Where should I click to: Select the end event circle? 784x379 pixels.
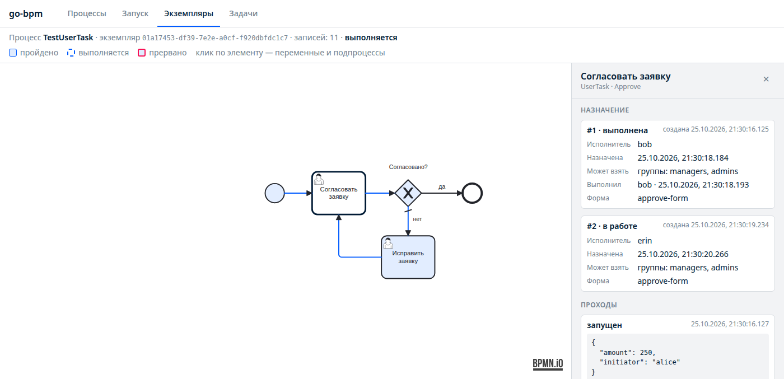(x=472, y=193)
